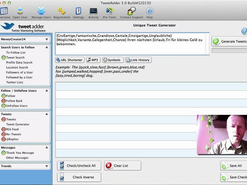Click the Generate Tweets button
The image size is (247, 185).
[229, 41]
